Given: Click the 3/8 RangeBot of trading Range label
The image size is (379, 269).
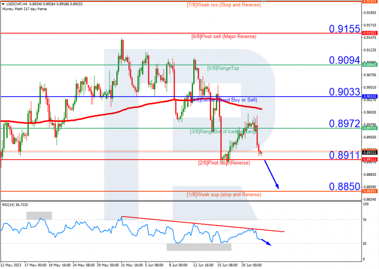Looking at the screenshot, I should click(224, 132).
